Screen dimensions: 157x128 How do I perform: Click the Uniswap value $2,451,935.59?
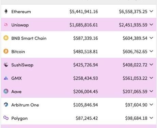coord(133,25)
